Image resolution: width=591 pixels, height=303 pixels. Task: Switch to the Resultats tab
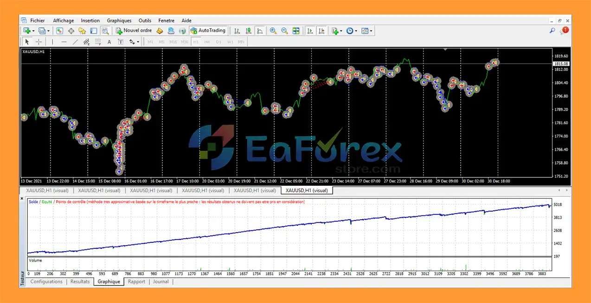[80, 282]
